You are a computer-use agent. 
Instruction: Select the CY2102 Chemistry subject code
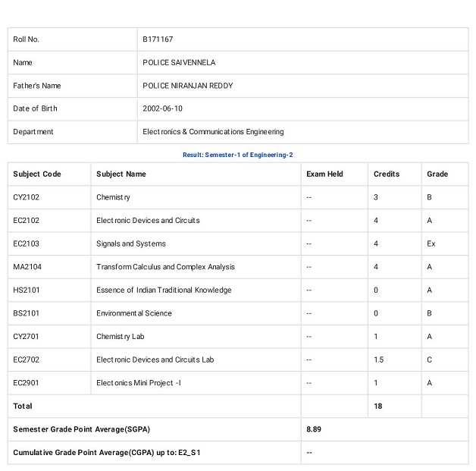[x=26, y=197]
